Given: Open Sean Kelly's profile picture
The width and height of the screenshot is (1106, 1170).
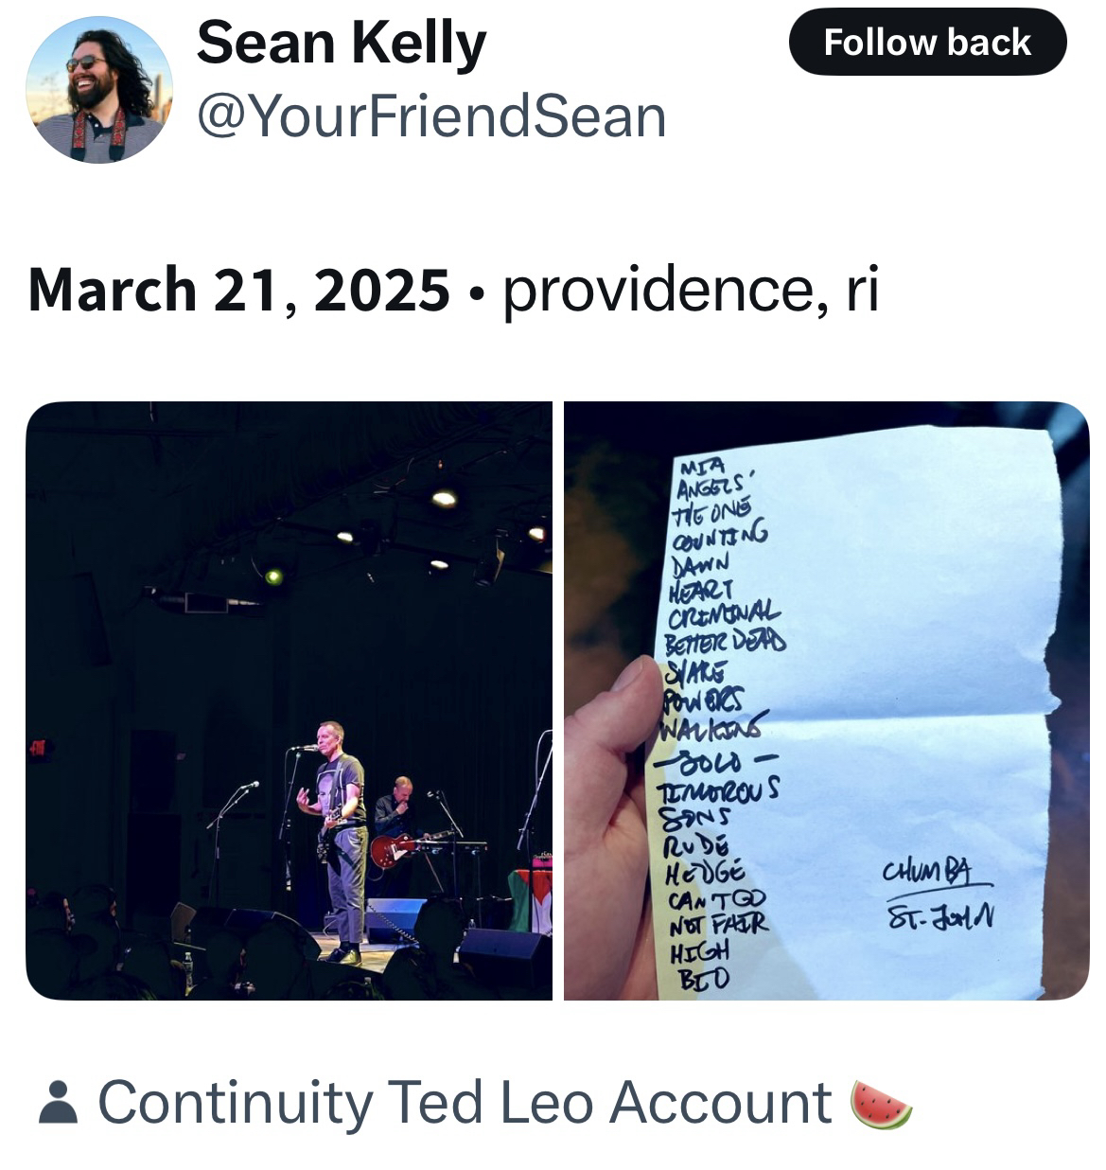Looking at the screenshot, I should pyautogui.click(x=98, y=90).
